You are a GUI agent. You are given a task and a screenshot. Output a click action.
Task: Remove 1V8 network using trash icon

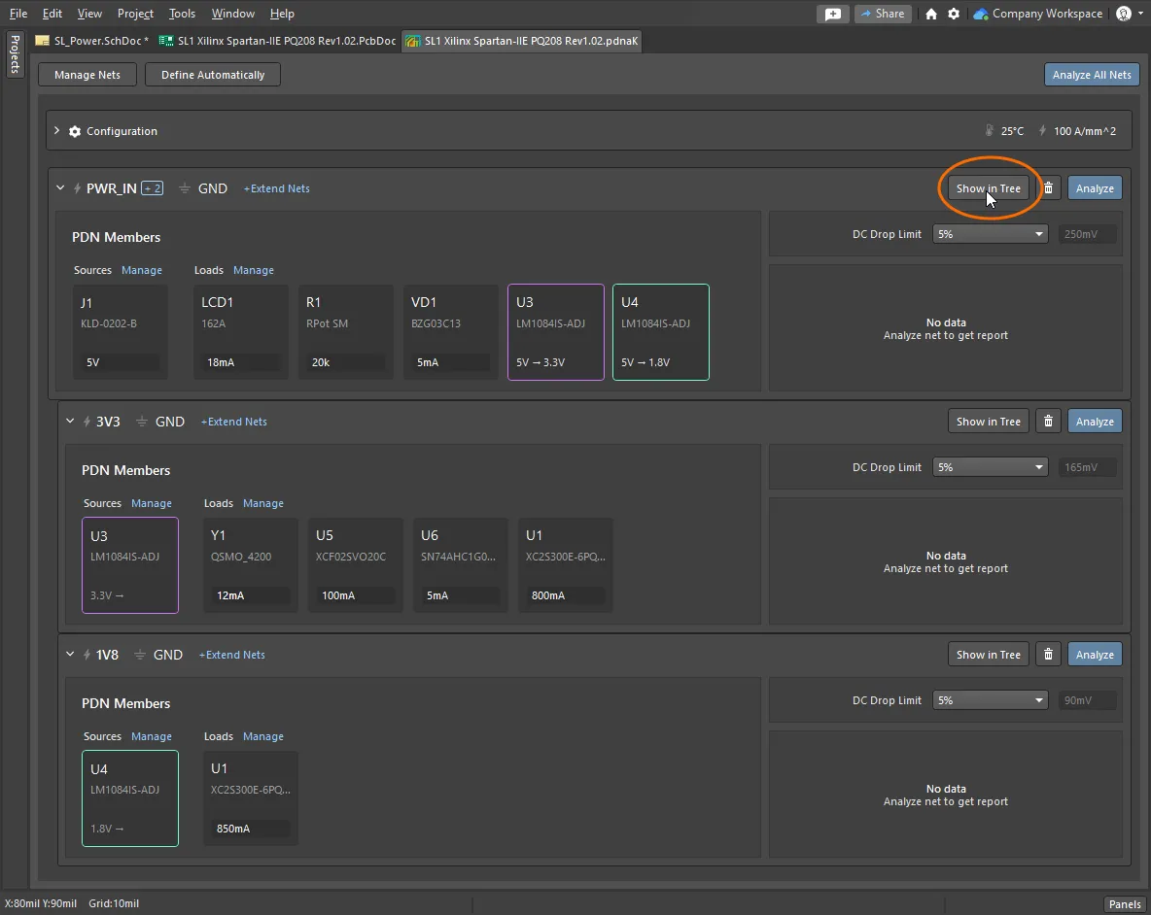tap(1048, 655)
